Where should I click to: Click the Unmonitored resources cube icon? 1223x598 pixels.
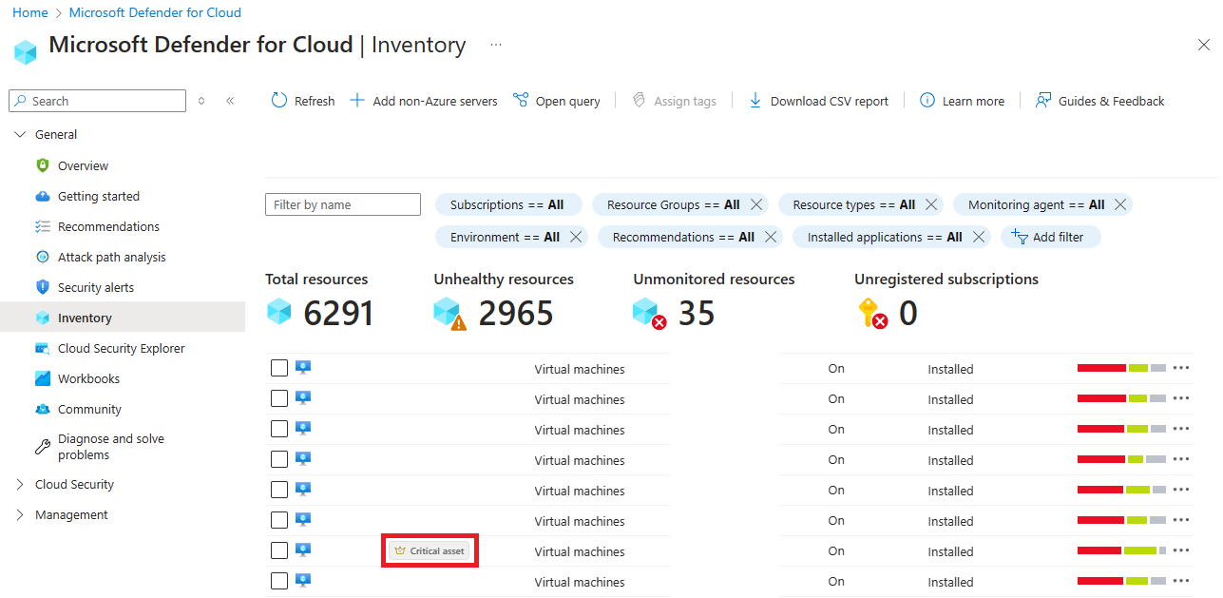[x=650, y=314]
